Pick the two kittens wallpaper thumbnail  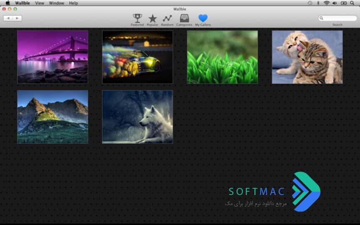(x=307, y=57)
